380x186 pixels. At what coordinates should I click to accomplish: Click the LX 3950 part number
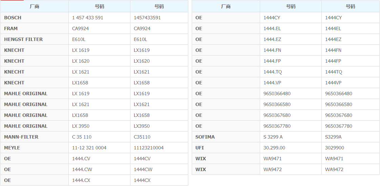pos(81,126)
